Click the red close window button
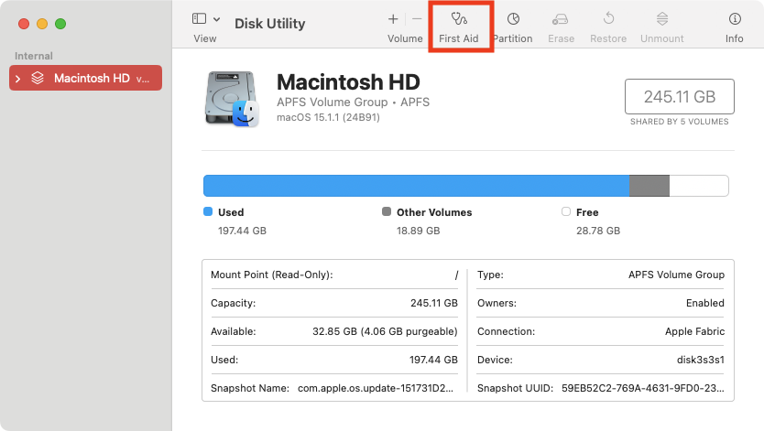This screenshot has height=431, width=764. 24,24
